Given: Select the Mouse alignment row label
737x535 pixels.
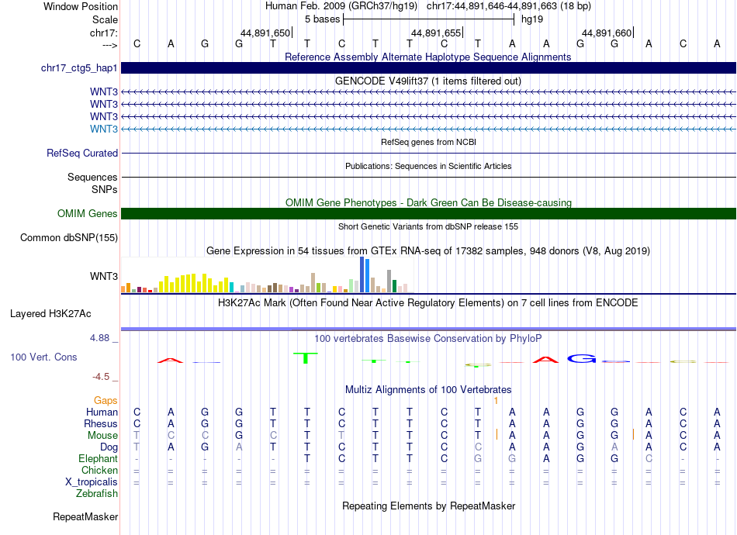Looking at the screenshot, I should coord(103,436).
